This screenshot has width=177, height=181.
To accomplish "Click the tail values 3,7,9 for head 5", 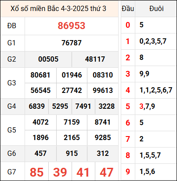I will point(147,106).
